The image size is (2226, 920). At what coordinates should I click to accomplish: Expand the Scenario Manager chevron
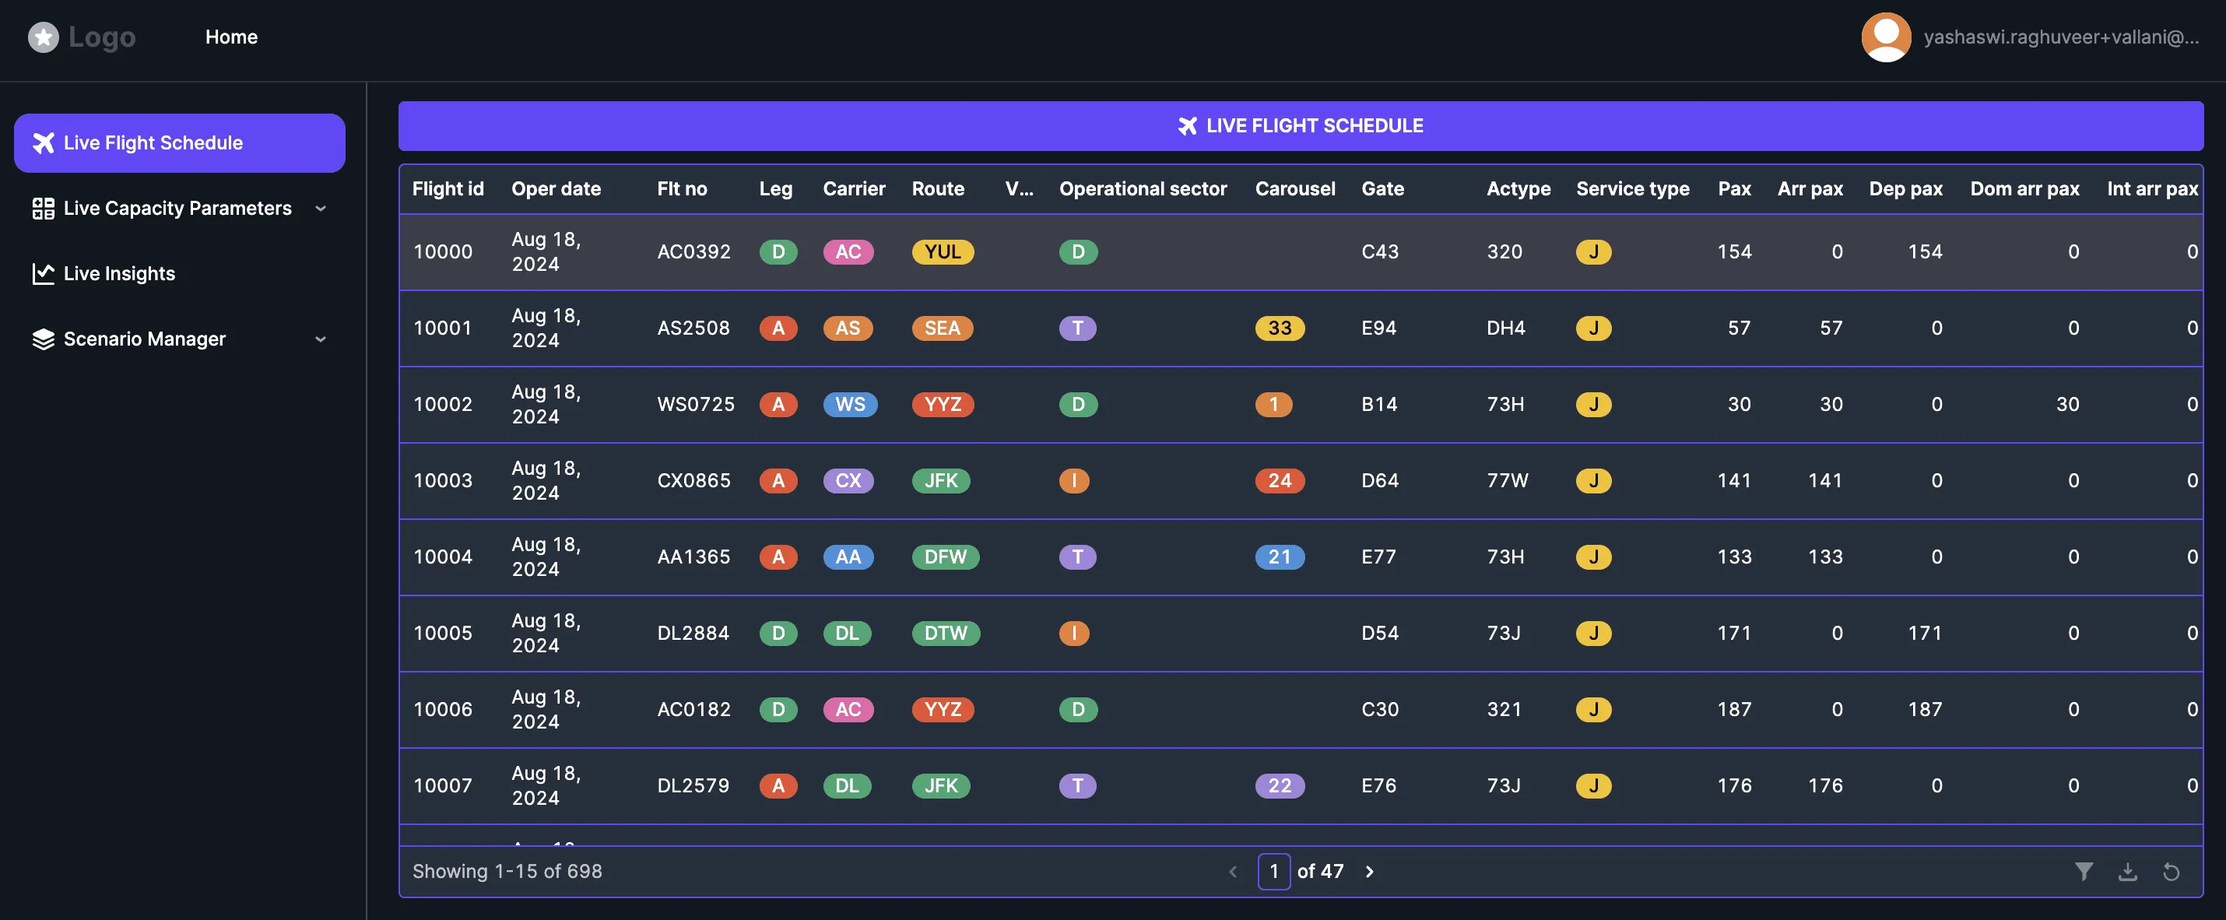(321, 339)
